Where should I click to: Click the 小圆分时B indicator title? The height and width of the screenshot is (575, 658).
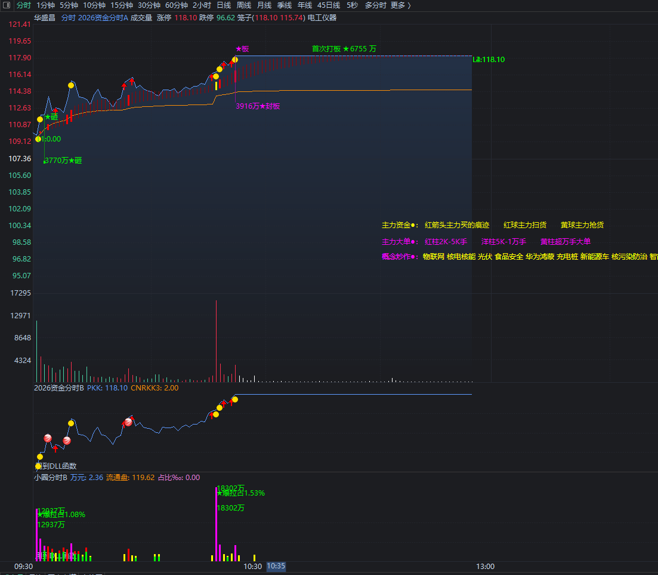click(x=50, y=478)
